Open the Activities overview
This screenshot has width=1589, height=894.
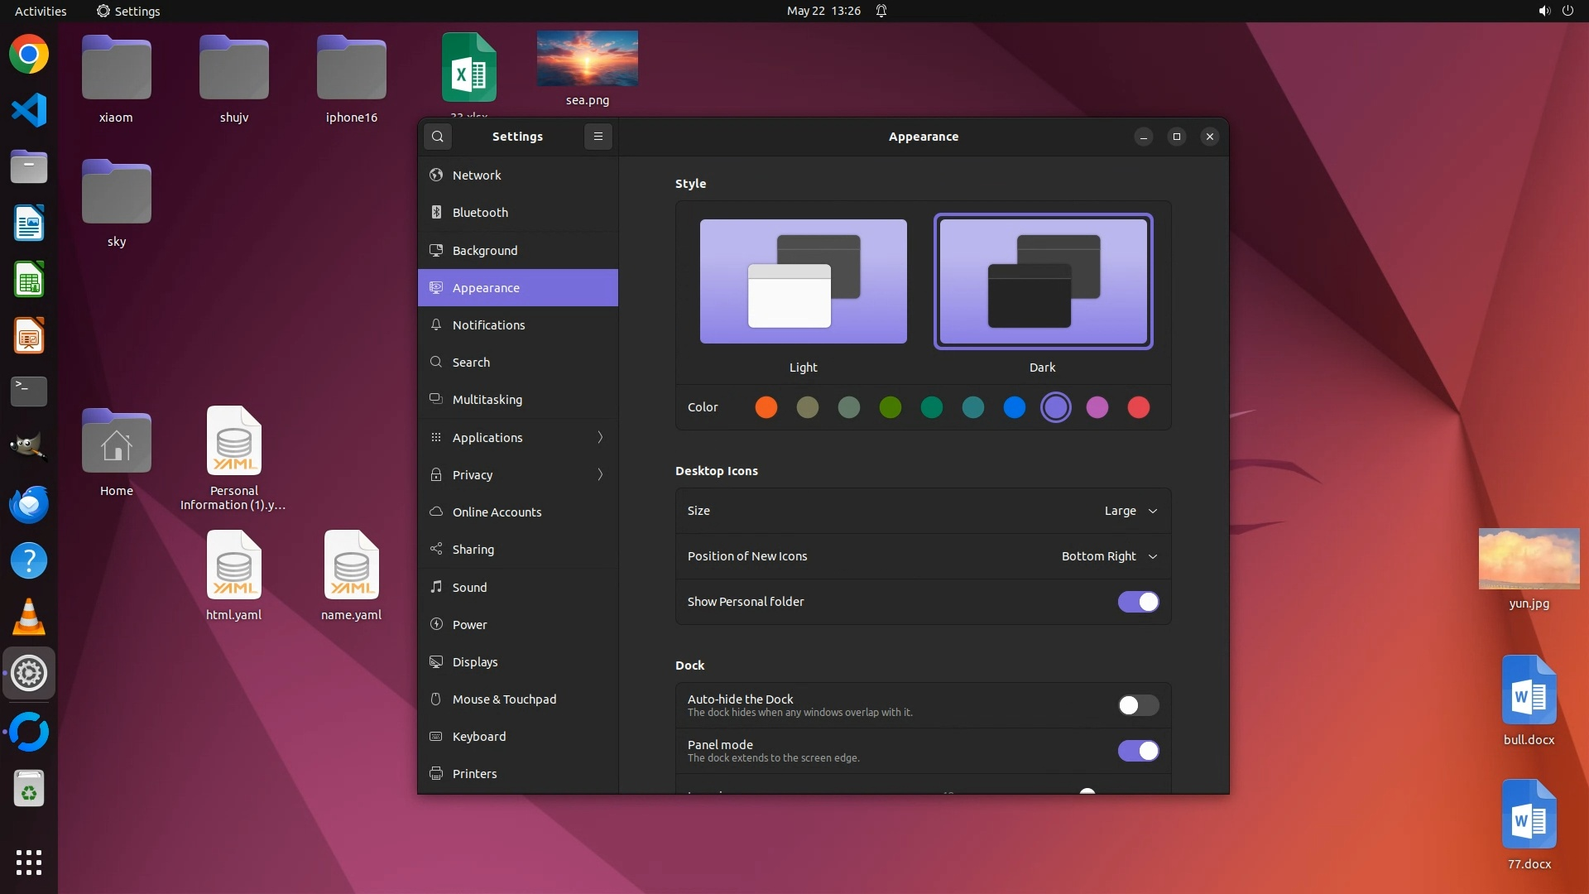[41, 11]
